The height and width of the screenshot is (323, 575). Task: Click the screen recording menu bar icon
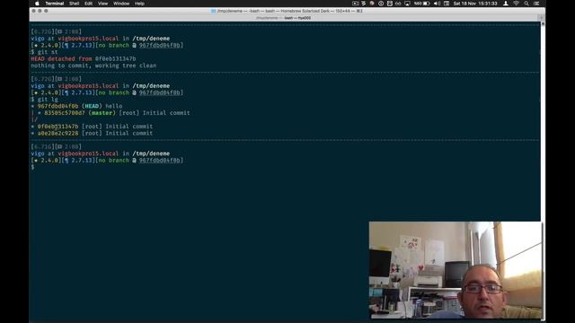(x=356, y=4)
